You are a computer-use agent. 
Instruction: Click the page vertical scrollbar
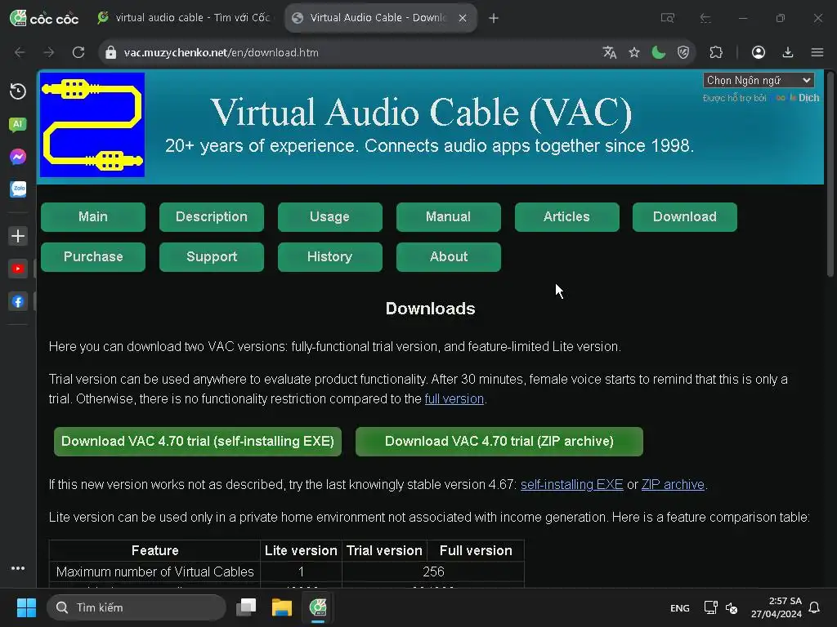(830, 173)
